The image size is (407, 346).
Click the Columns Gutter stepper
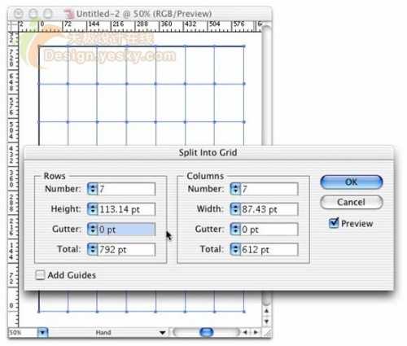[235, 230]
